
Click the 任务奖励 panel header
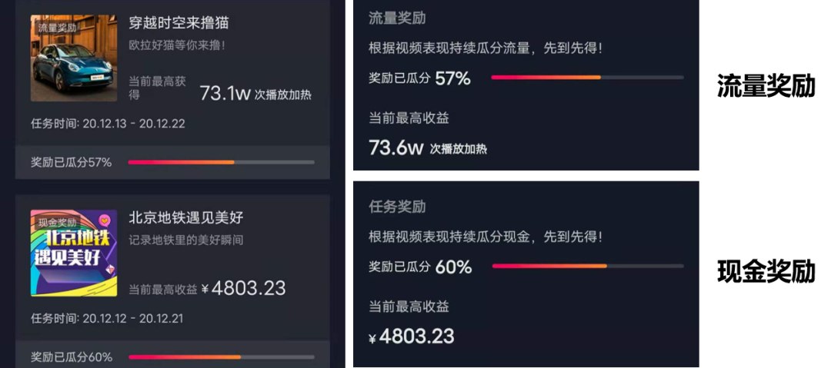397,206
